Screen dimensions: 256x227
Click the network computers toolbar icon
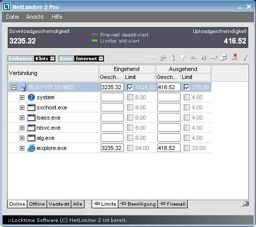[x=224, y=57]
